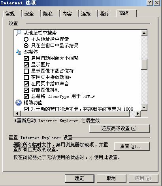Click the settings list scroll down arrow

click(x=144, y=107)
